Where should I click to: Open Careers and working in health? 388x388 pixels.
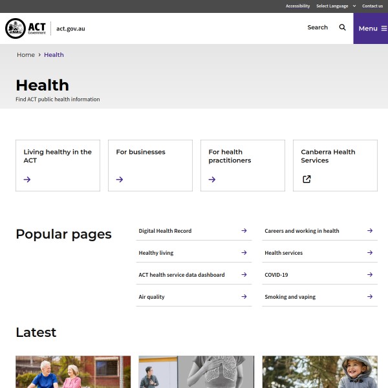coord(301,231)
